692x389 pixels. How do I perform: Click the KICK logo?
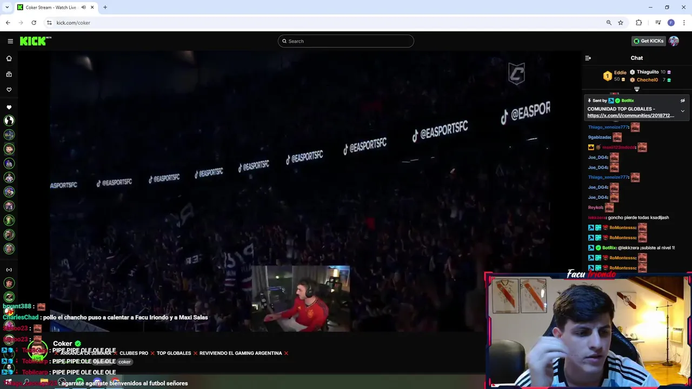coord(36,41)
